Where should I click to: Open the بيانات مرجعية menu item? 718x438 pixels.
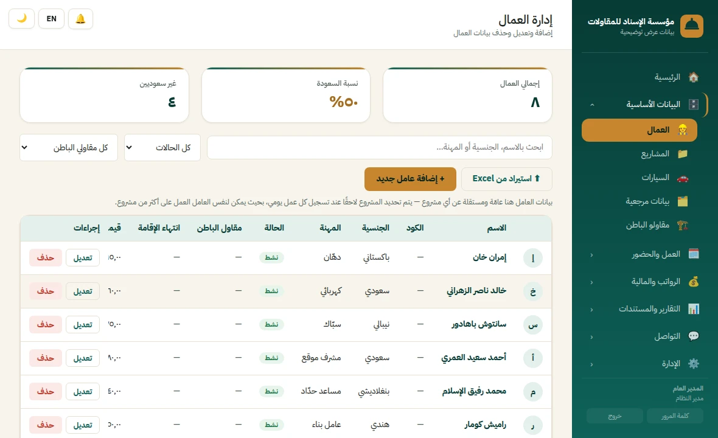(x=640, y=201)
